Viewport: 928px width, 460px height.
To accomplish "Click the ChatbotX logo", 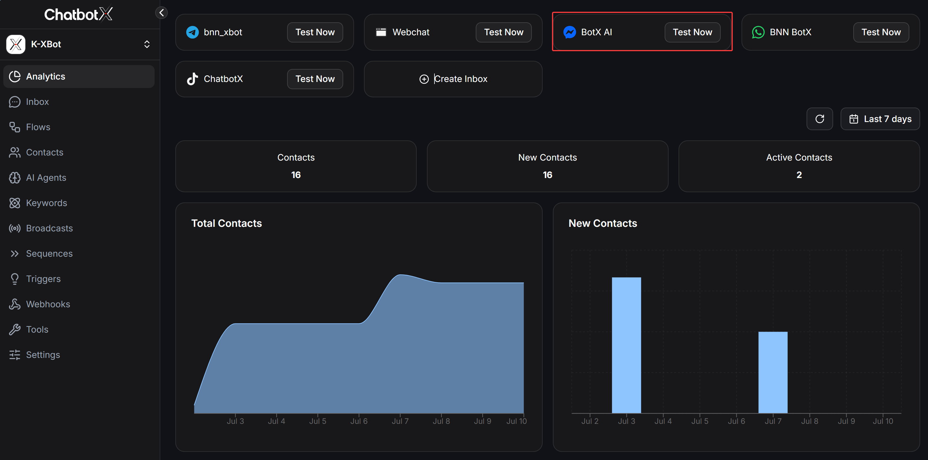I will [79, 14].
